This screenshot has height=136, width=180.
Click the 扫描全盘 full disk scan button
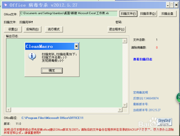click(167, 14)
